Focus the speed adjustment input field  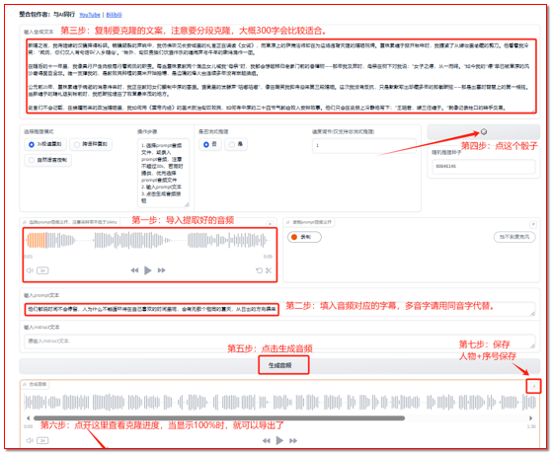click(364, 145)
